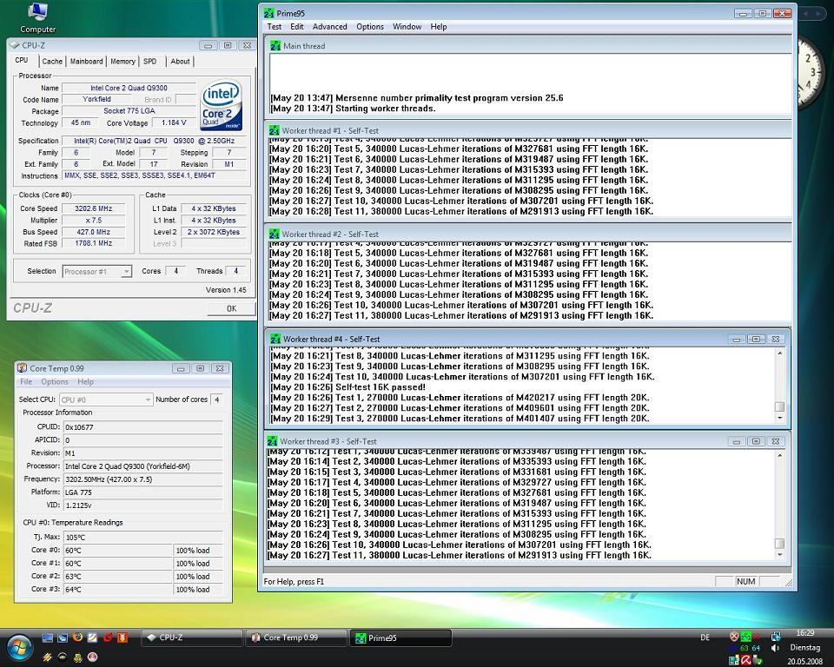Viewport: 834px width, 667px height.
Task: Open the Advanced menu in Prime95
Action: coord(330,27)
